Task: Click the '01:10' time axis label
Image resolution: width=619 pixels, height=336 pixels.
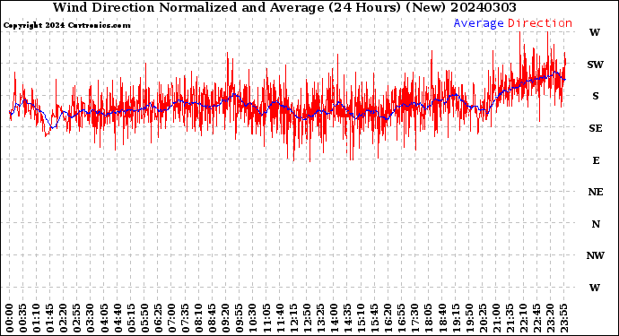Action: click(x=36, y=318)
